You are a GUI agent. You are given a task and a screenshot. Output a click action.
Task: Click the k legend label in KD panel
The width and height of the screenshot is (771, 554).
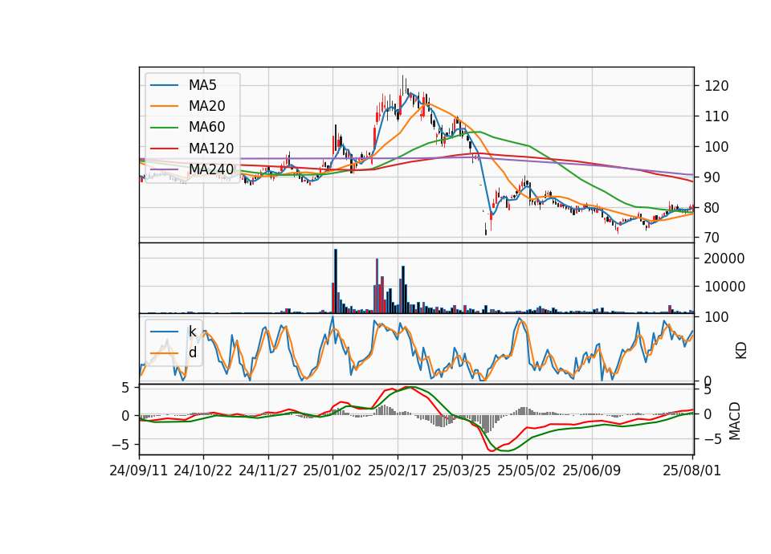pyautogui.click(x=192, y=332)
